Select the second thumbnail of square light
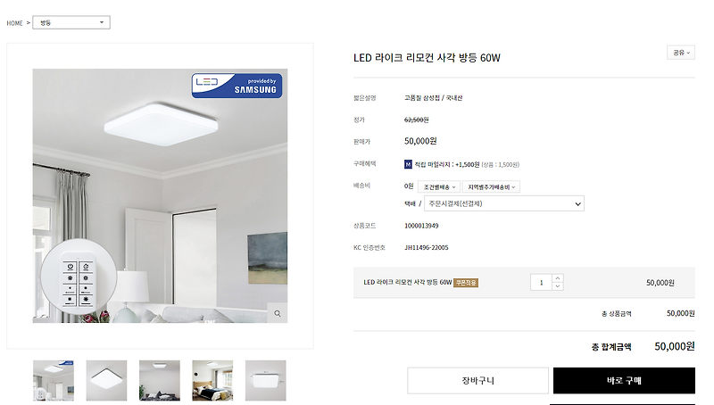This screenshot has height=405, width=714. tap(106, 380)
